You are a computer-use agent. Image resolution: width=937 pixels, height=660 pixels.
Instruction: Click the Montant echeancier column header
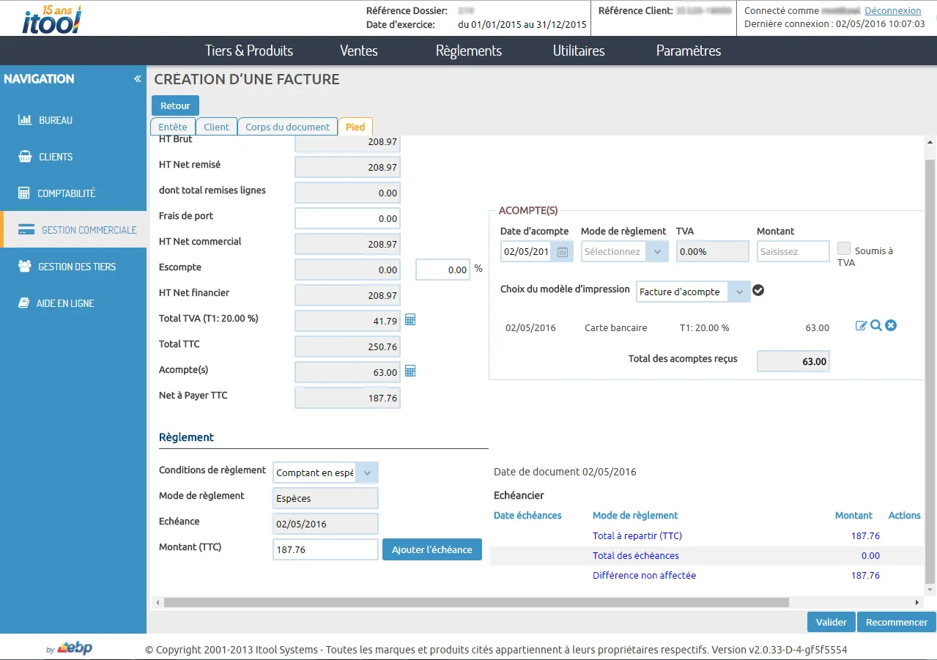(853, 516)
